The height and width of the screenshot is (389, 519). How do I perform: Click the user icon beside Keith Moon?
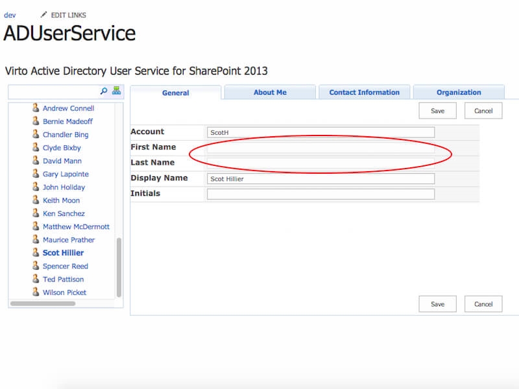click(36, 200)
